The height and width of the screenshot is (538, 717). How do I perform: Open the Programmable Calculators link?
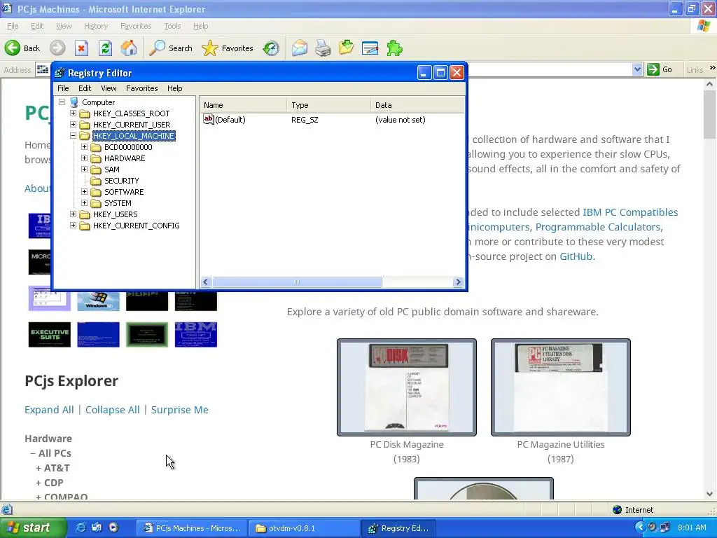[x=598, y=227]
